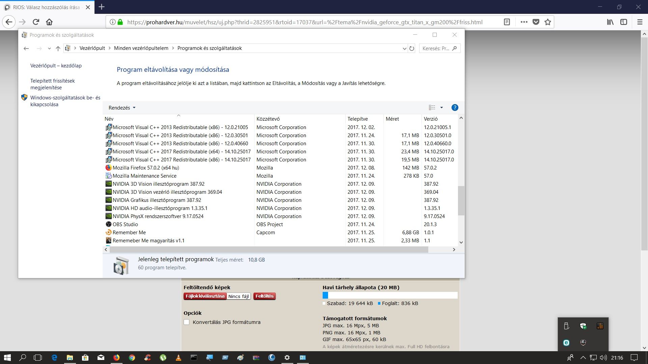This screenshot has width=648, height=364.
Task: Click the Safely Remove Hardware tray icon
Action: 566,326
